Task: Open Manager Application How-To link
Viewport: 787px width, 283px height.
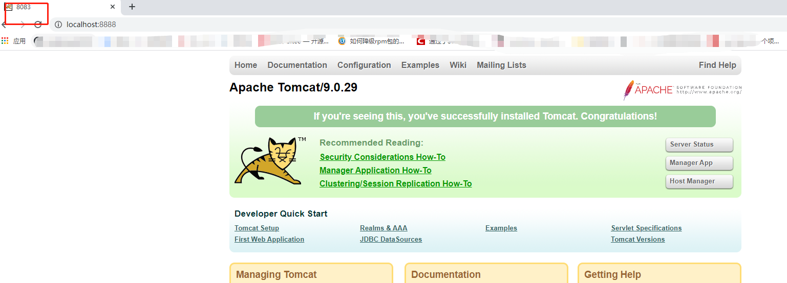Action: pyautogui.click(x=375, y=170)
